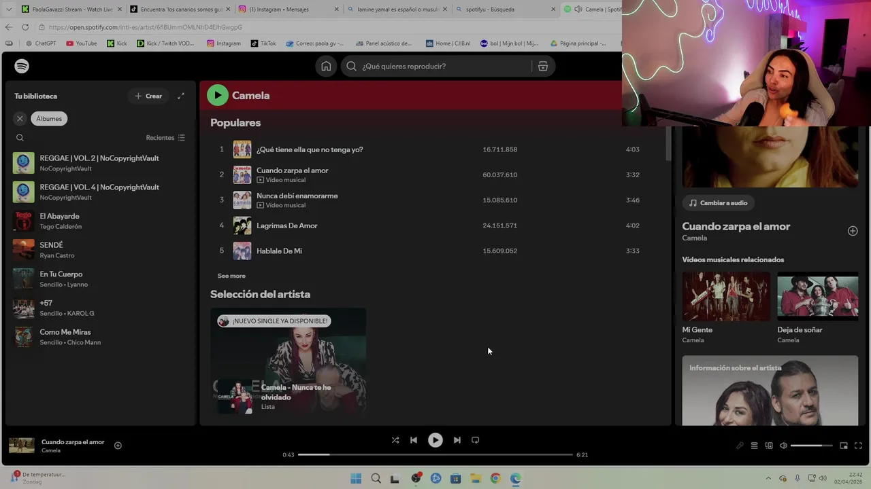Open REGGAE | VOL. 2 album in library

101,163
